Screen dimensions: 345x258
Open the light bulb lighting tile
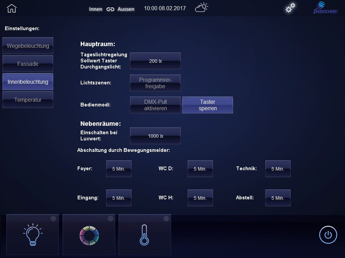coord(33,235)
